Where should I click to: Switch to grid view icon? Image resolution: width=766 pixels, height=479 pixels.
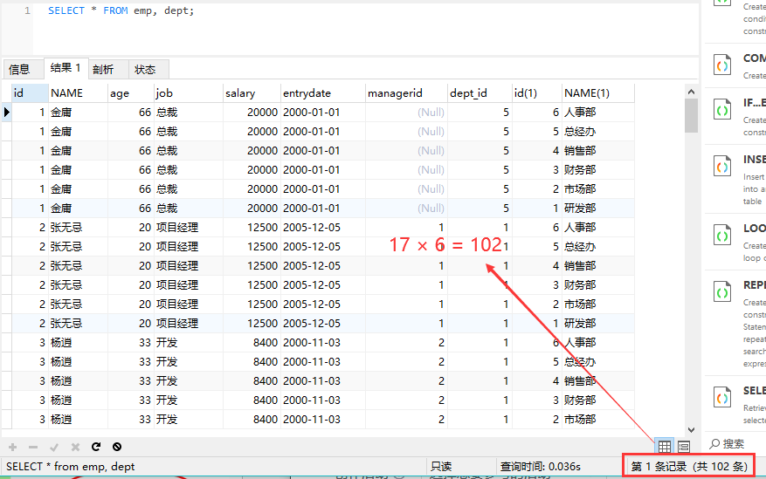[665, 446]
